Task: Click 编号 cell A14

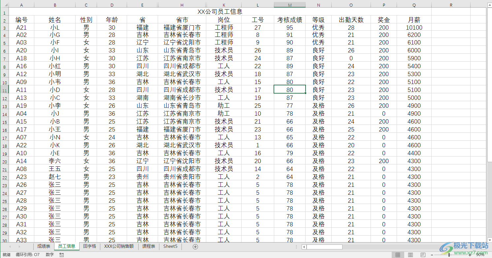Action: (21, 161)
